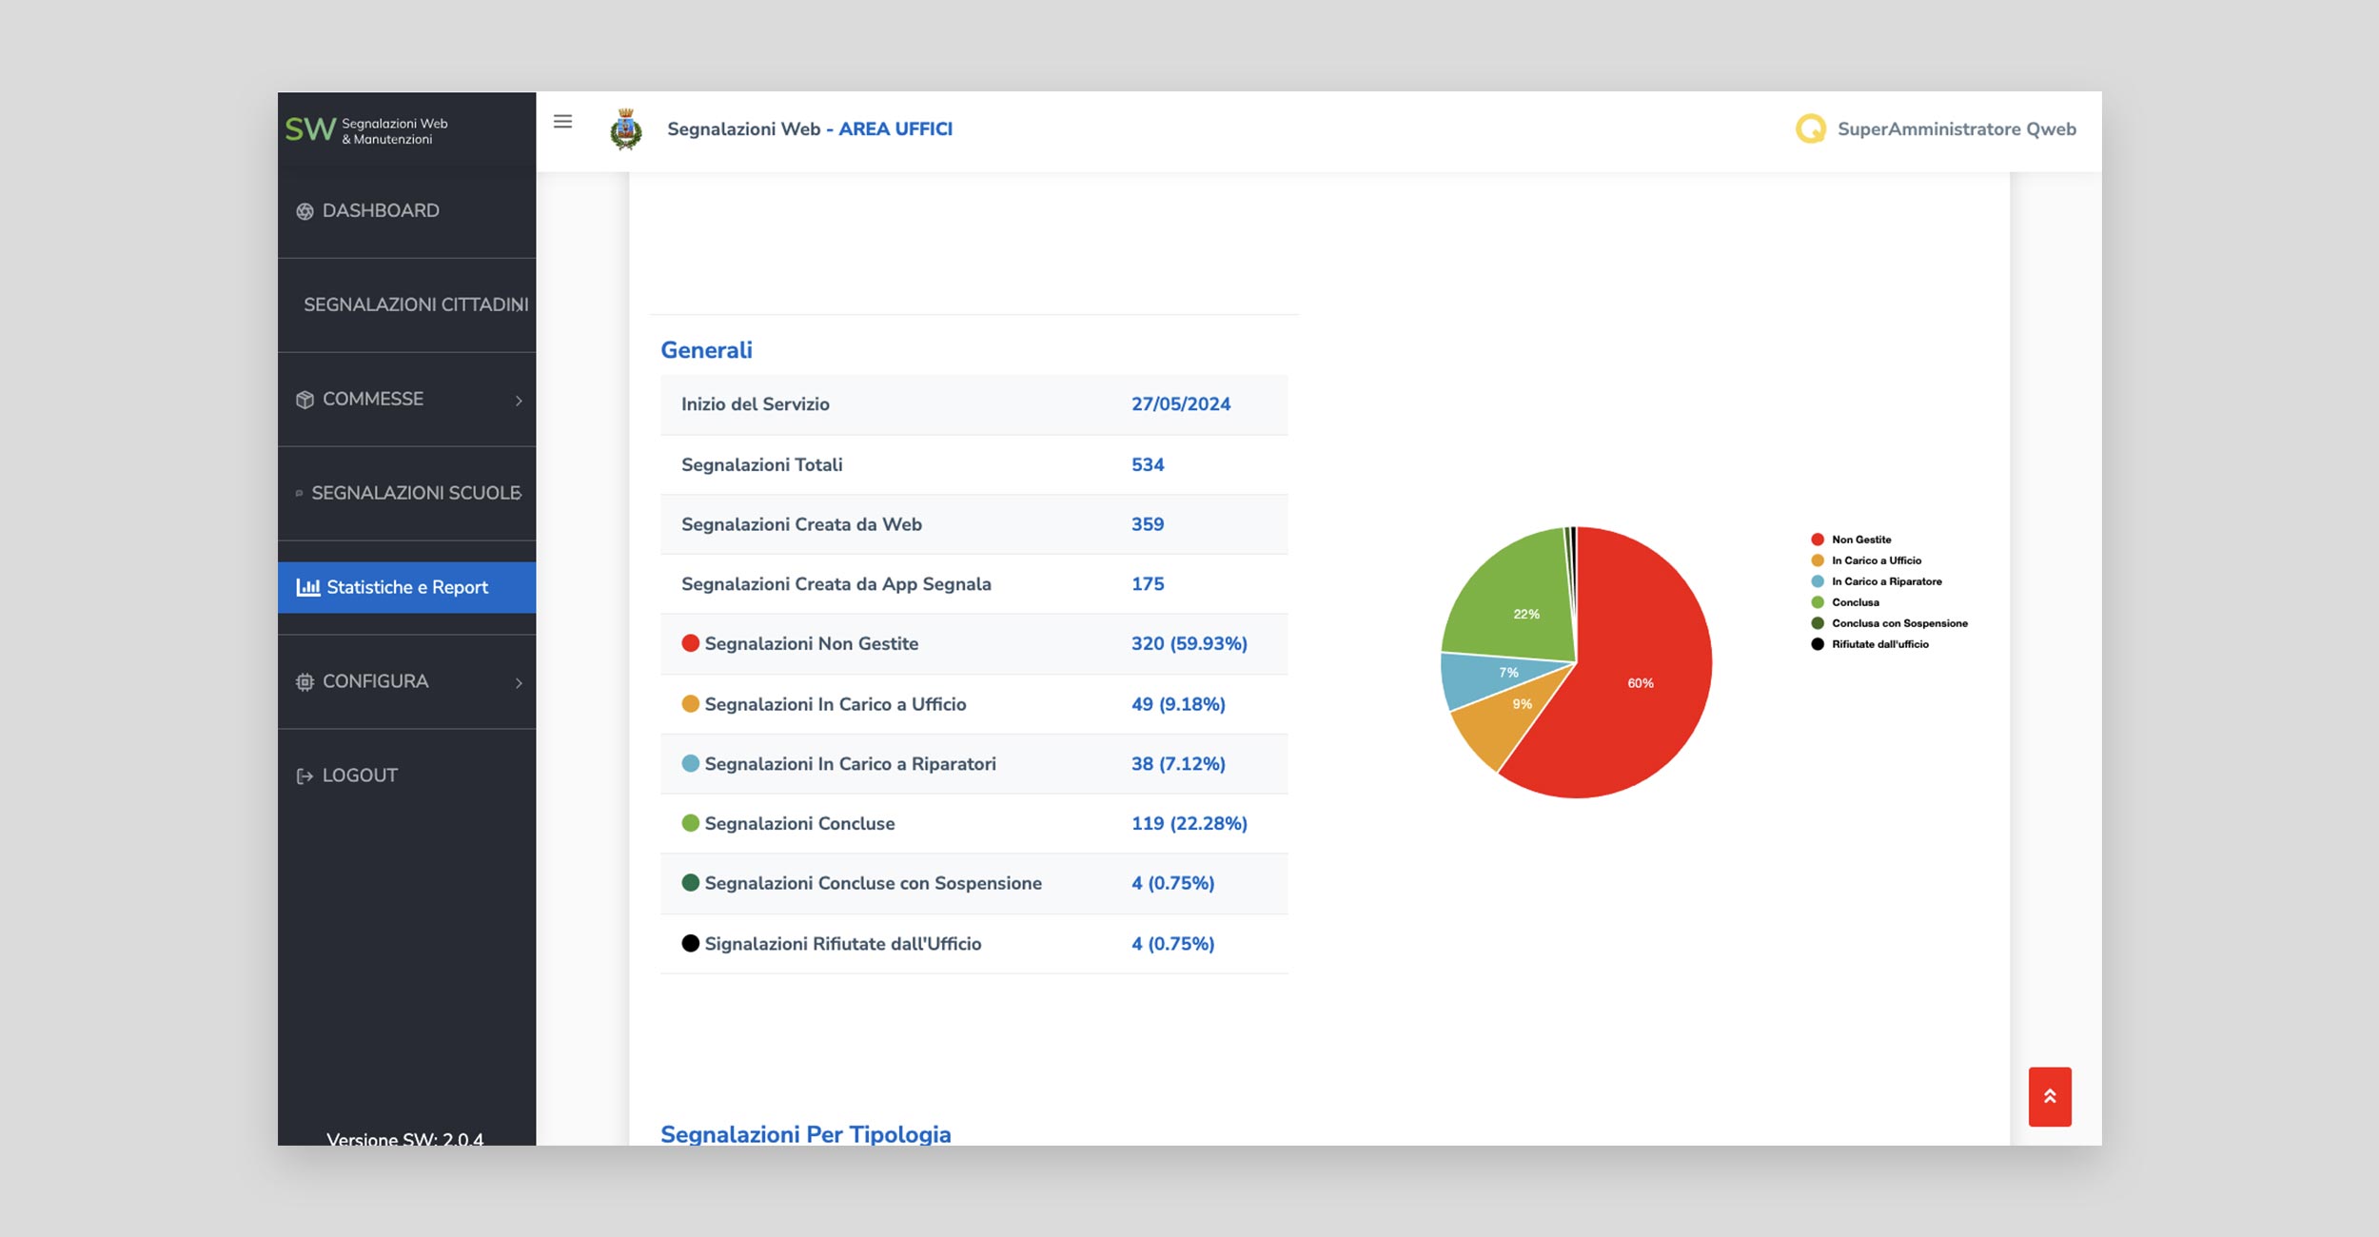Click the Logout door arrow icon
Image resolution: width=2379 pixels, height=1237 pixels.
(x=305, y=776)
